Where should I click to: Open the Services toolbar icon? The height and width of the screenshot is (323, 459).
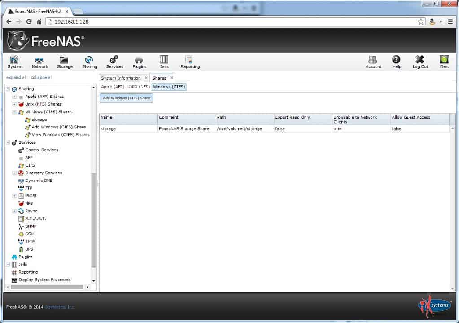[x=114, y=62]
